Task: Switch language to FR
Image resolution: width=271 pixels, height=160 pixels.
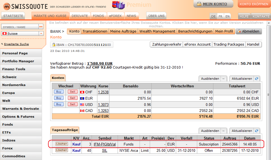Action: click(221, 16)
